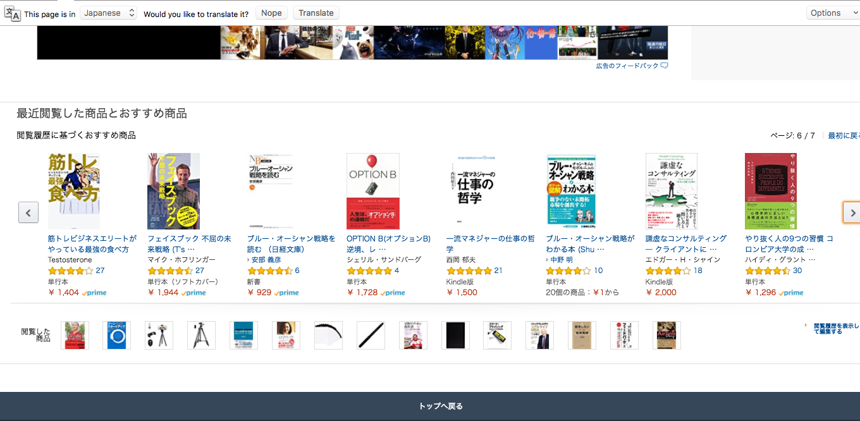
Task: Open viewed item phone tripod with remote
Action: [159, 335]
